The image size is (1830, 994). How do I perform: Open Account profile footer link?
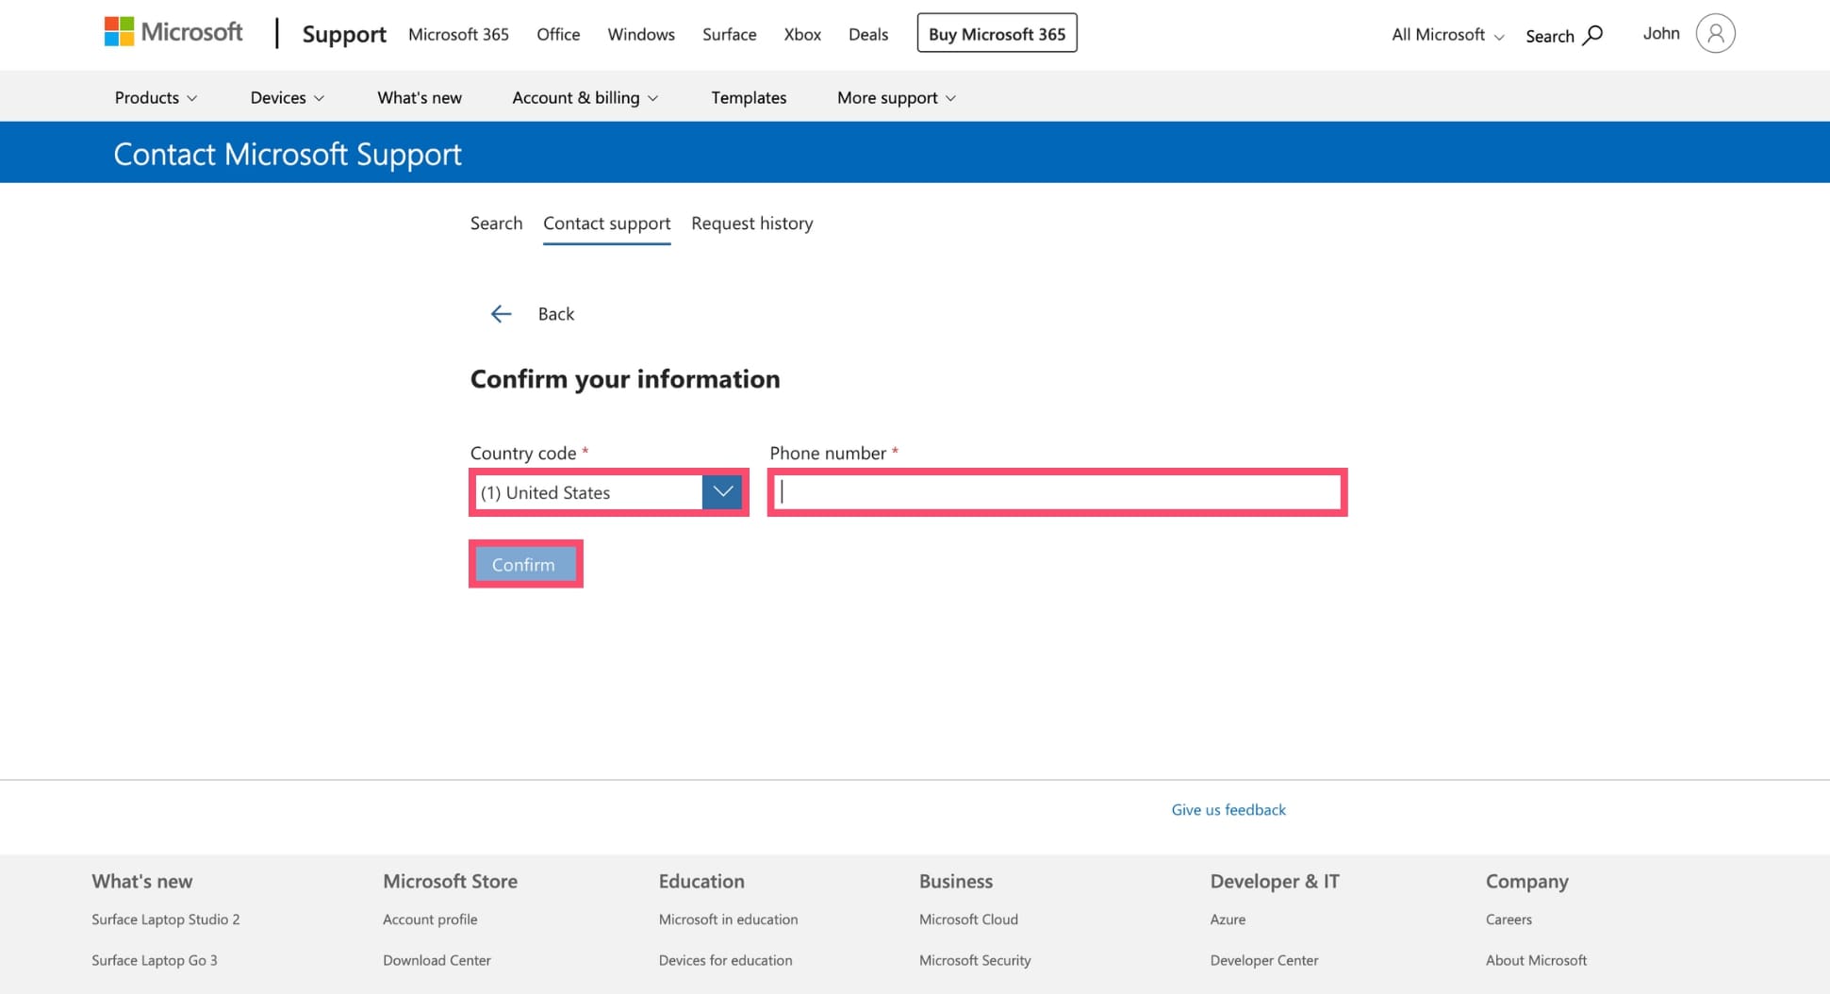tap(430, 919)
